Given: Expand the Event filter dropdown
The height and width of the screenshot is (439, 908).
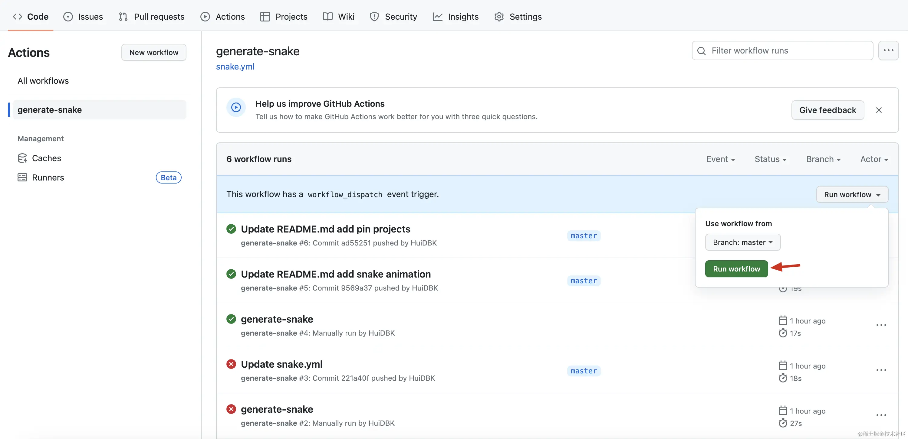Looking at the screenshot, I should click(x=720, y=159).
